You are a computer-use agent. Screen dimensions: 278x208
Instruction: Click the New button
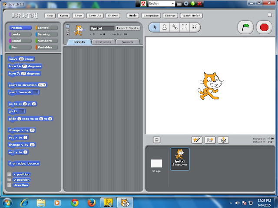coord(50,16)
